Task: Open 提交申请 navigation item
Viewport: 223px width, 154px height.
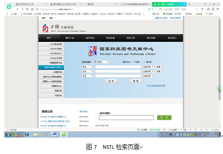Action: point(151,38)
